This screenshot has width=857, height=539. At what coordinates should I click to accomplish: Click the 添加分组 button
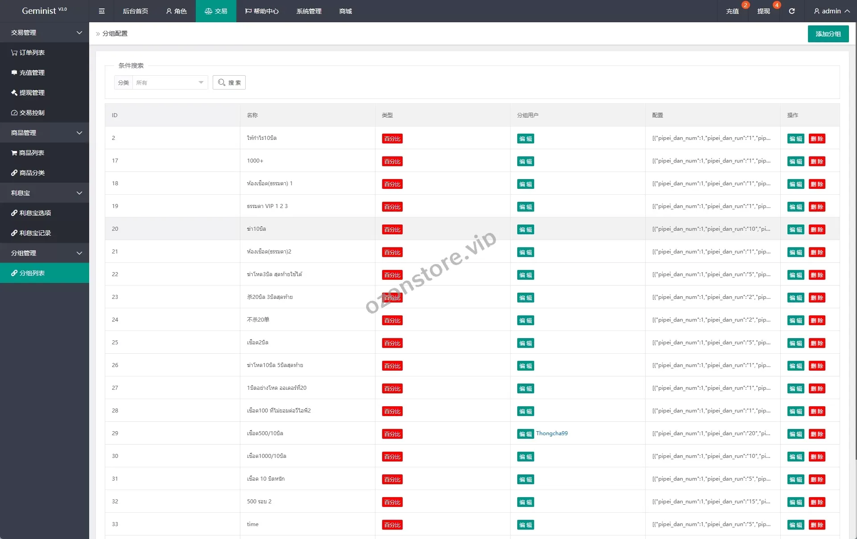pos(828,34)
